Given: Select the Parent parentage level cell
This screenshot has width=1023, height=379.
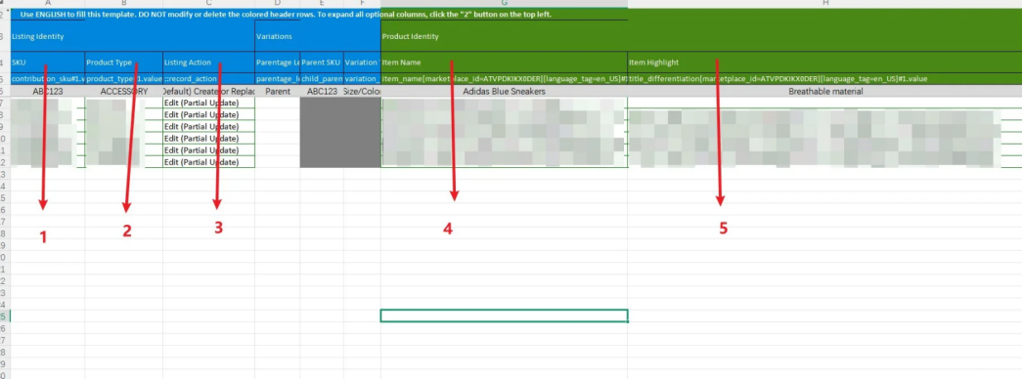Looking at the screenshot, I should 278,92.
